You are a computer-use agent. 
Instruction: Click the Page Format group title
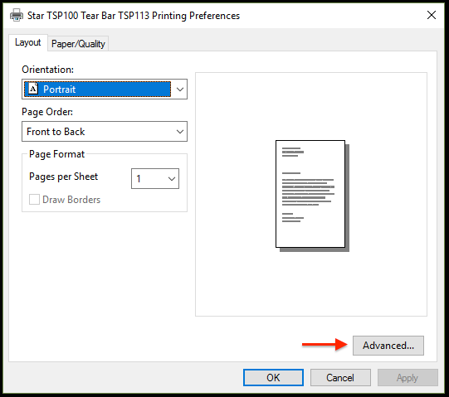coord(56,154)
